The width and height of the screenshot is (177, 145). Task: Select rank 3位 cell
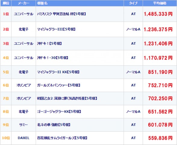coord(6,43)
